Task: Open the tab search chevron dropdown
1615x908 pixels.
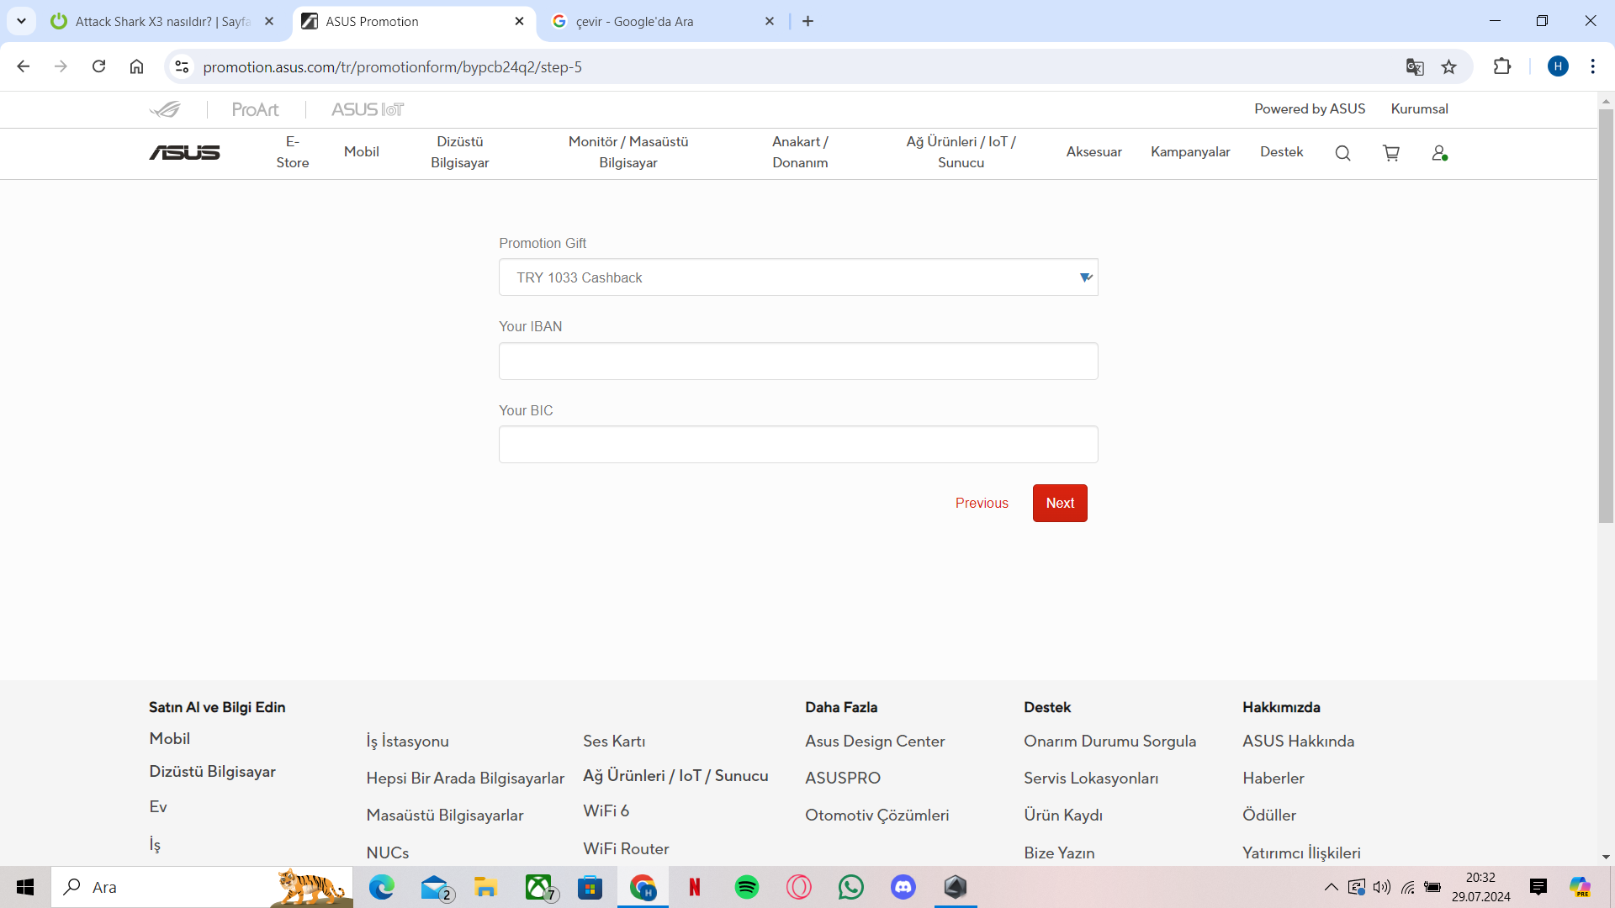Action: 21,21
